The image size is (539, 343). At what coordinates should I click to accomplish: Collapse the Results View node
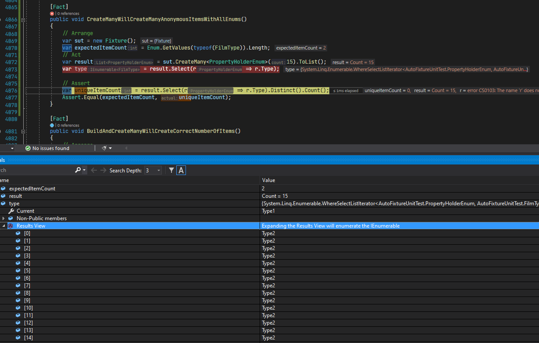click(x=4, y=225)
